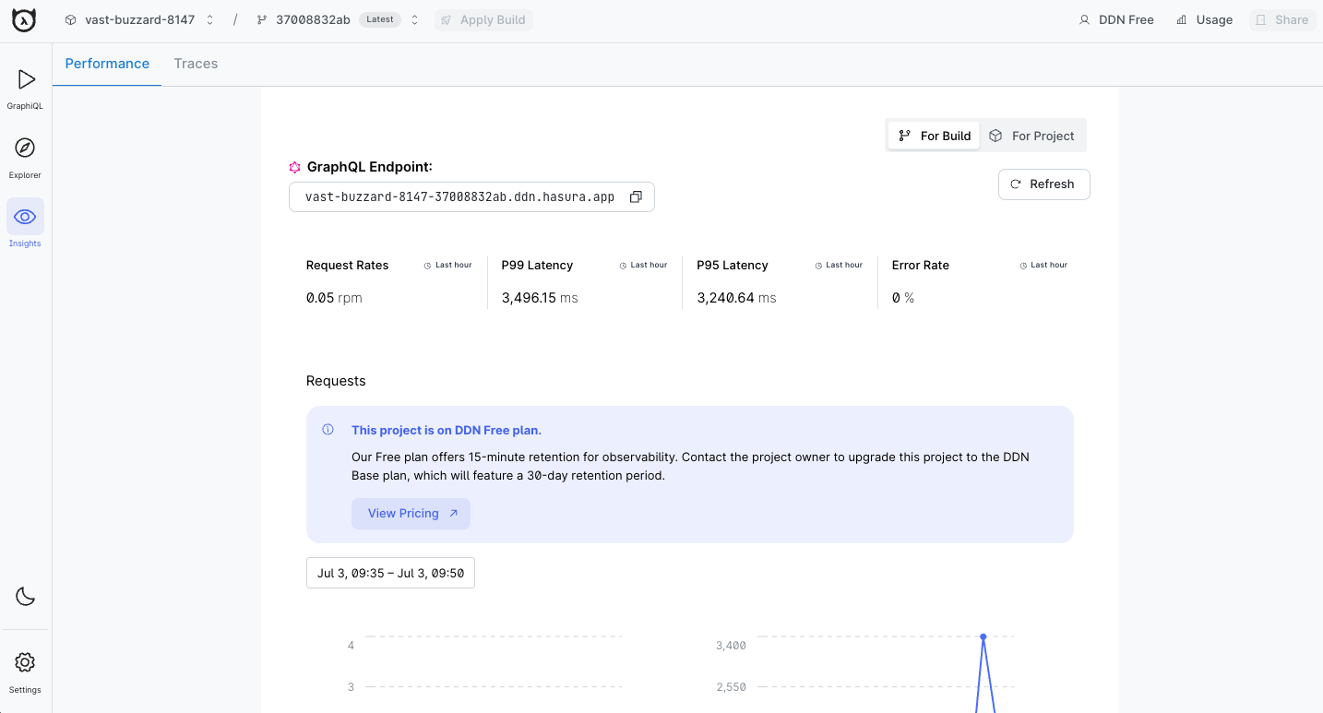Click the Share button
The width and height of the screenshot is (1323, 713).
[x=1282, y=19]
